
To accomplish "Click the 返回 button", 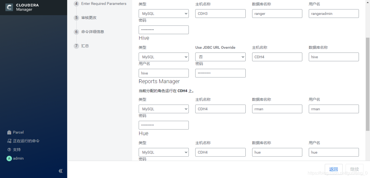I will 333,169.
